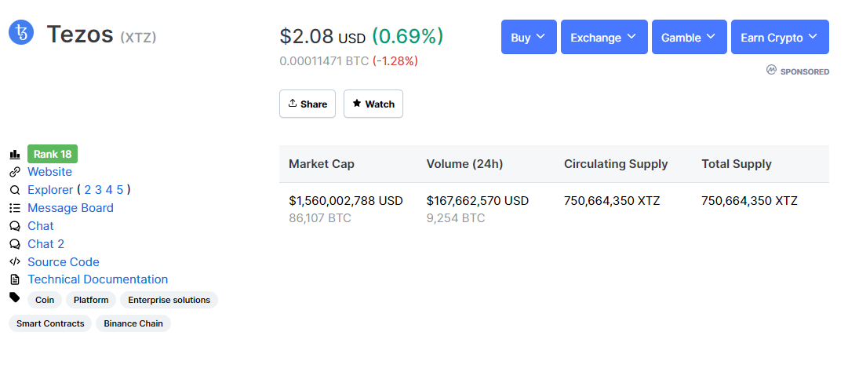
Task: Expand the Buy dropdown
Action: tap(529, 37)
